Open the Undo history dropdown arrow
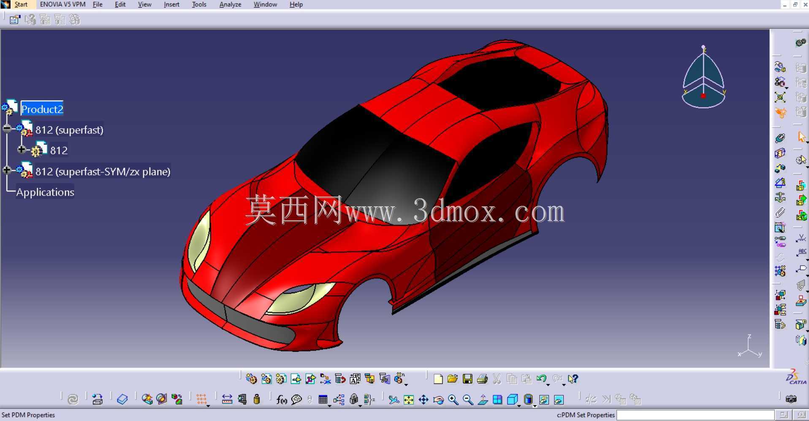The image size is (809, 421). pyautogui.click(x=548, y=385)
